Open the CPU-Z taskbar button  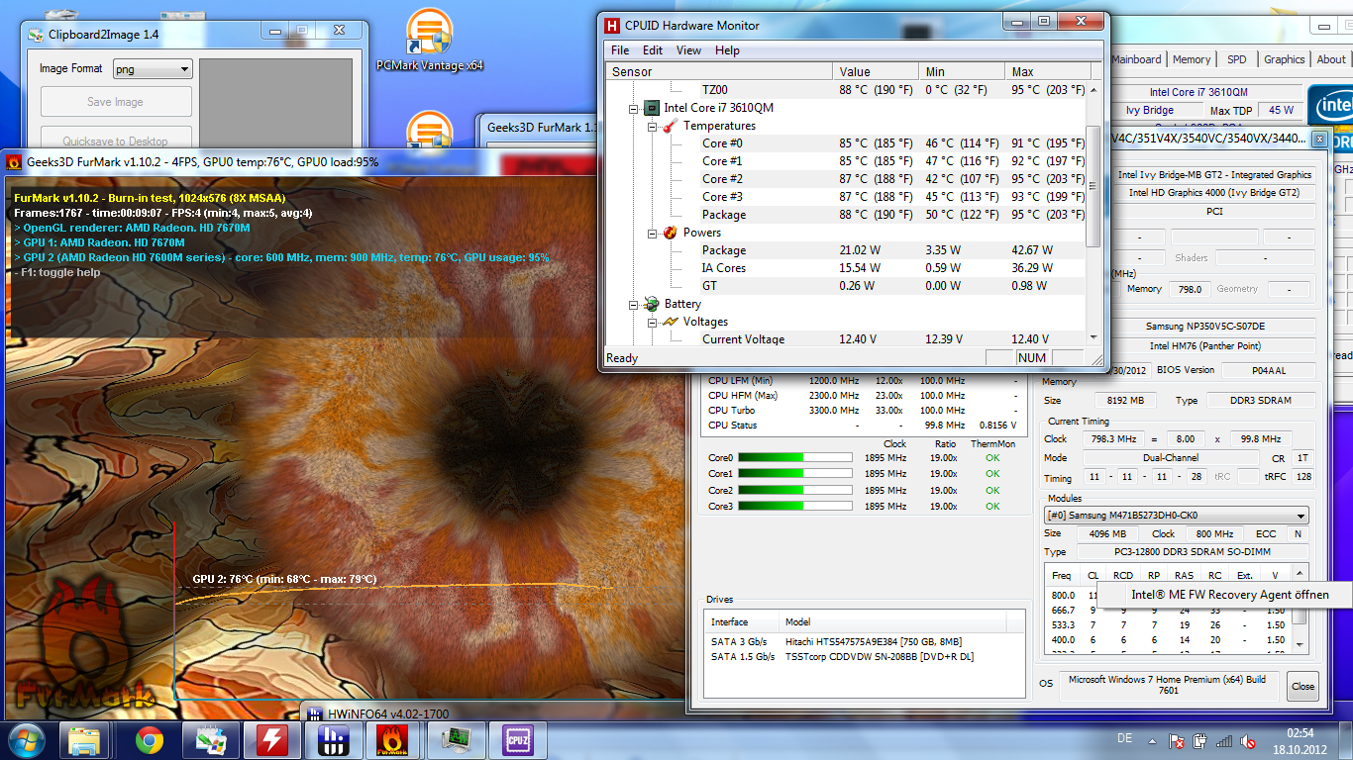pos(516,740)
